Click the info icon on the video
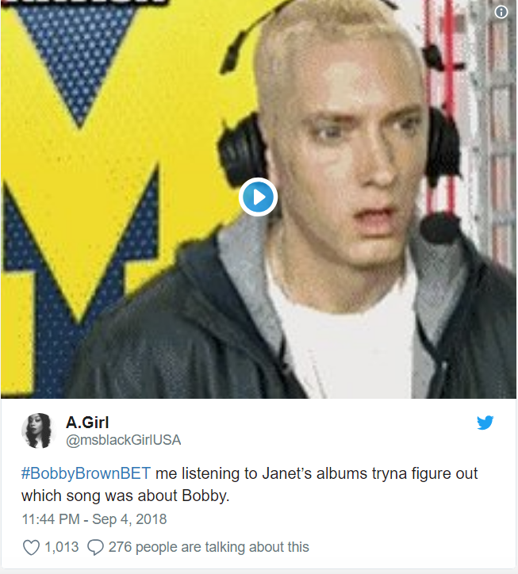The image size is (518, 574). [x=501, y=12]
